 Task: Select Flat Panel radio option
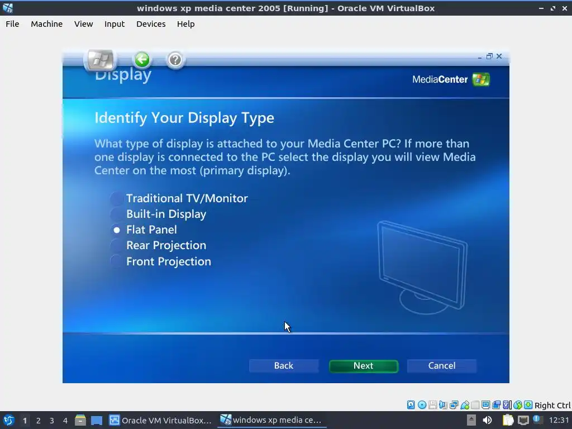[144, 230]
